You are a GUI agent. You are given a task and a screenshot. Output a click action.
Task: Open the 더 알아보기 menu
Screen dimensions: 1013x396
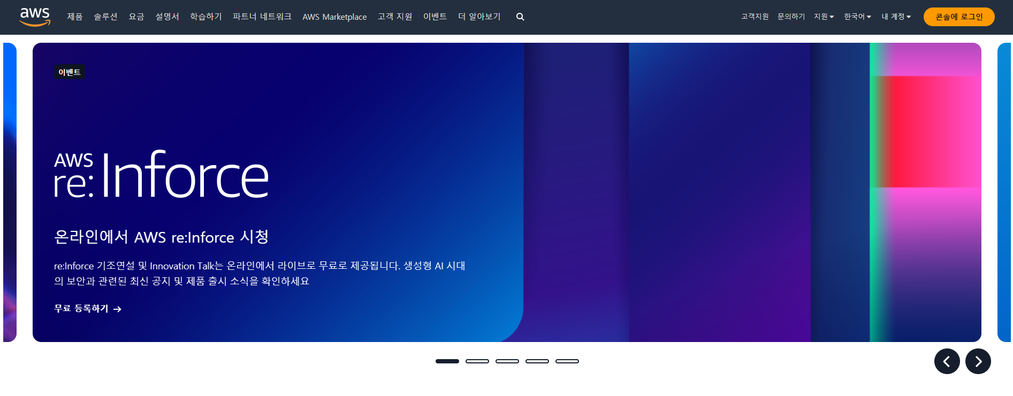[479, 17]
